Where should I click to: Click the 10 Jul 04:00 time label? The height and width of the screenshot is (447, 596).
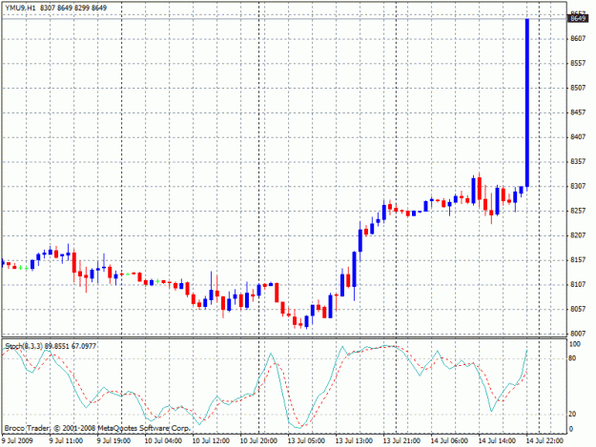(x=163, y=440)
